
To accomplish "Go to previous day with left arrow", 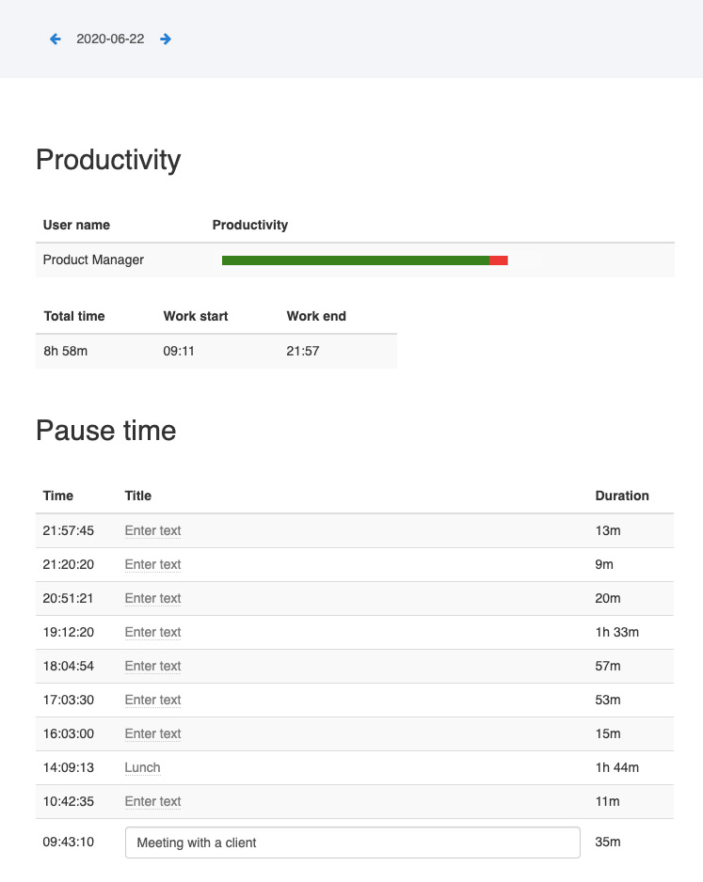I will click(56, 39).
